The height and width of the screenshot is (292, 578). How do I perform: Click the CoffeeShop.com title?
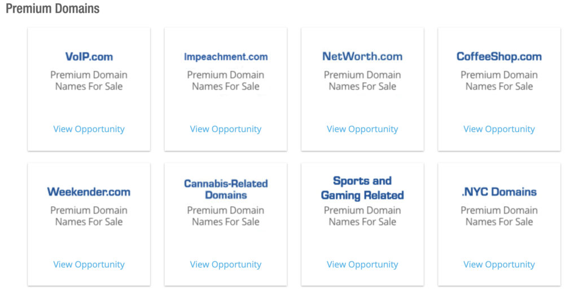tap(499, 57)
